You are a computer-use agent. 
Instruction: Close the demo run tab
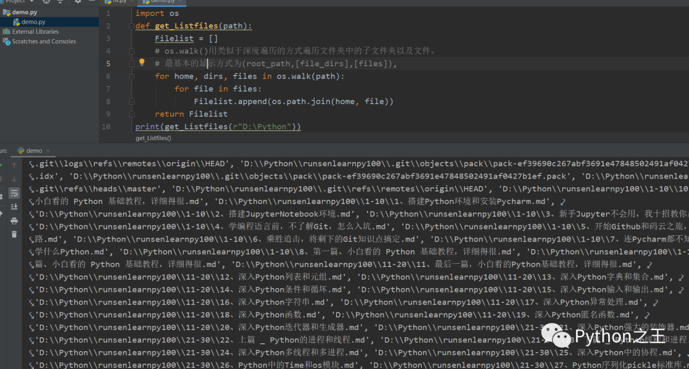[48, 150]
